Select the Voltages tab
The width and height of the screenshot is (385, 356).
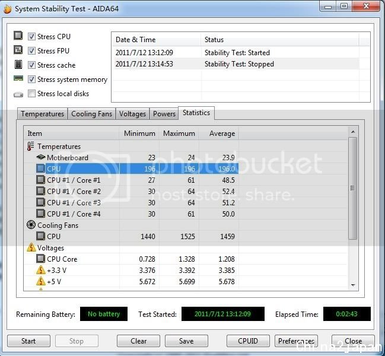(x=132, y=114)
